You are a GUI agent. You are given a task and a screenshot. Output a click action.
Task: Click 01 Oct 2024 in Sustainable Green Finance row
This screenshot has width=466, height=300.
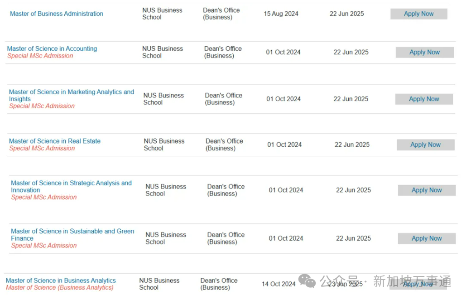[x=286, y=238]
